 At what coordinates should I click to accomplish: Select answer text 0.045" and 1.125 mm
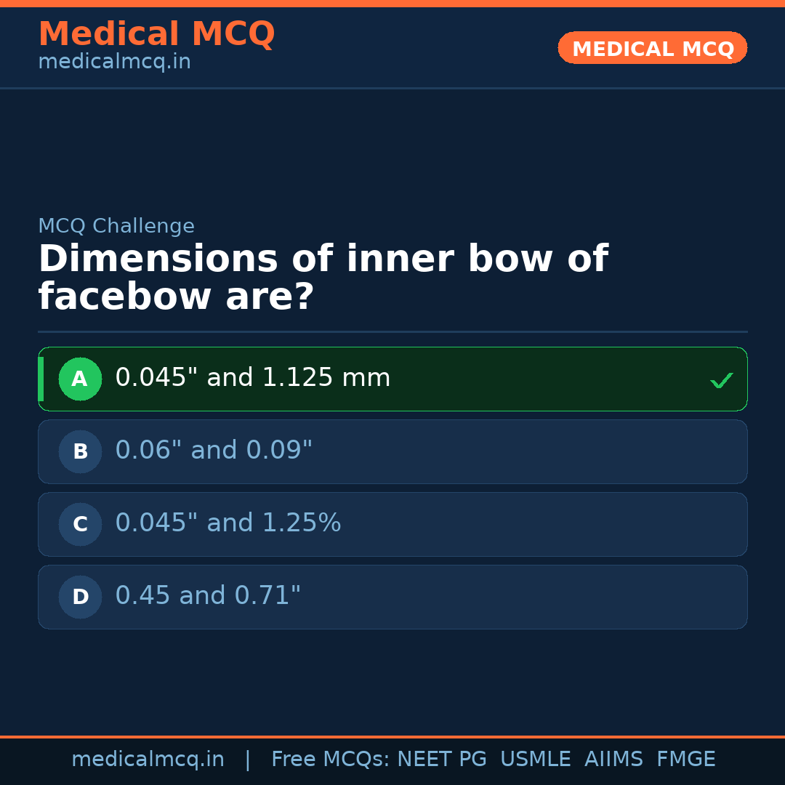[x=252, y=378]
